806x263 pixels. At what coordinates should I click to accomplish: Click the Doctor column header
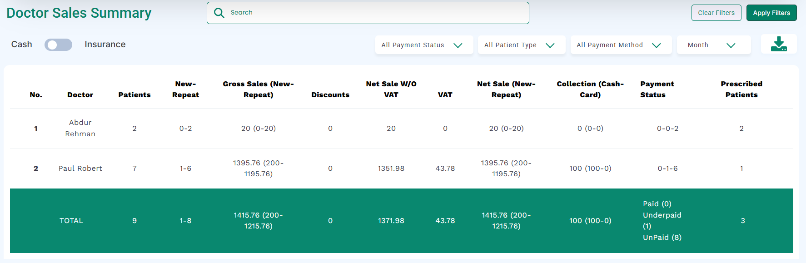[80, 95]
